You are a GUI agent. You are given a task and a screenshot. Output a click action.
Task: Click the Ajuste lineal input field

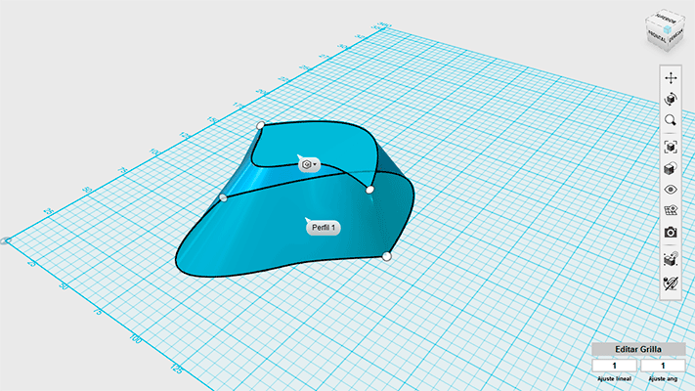(614, 366)
